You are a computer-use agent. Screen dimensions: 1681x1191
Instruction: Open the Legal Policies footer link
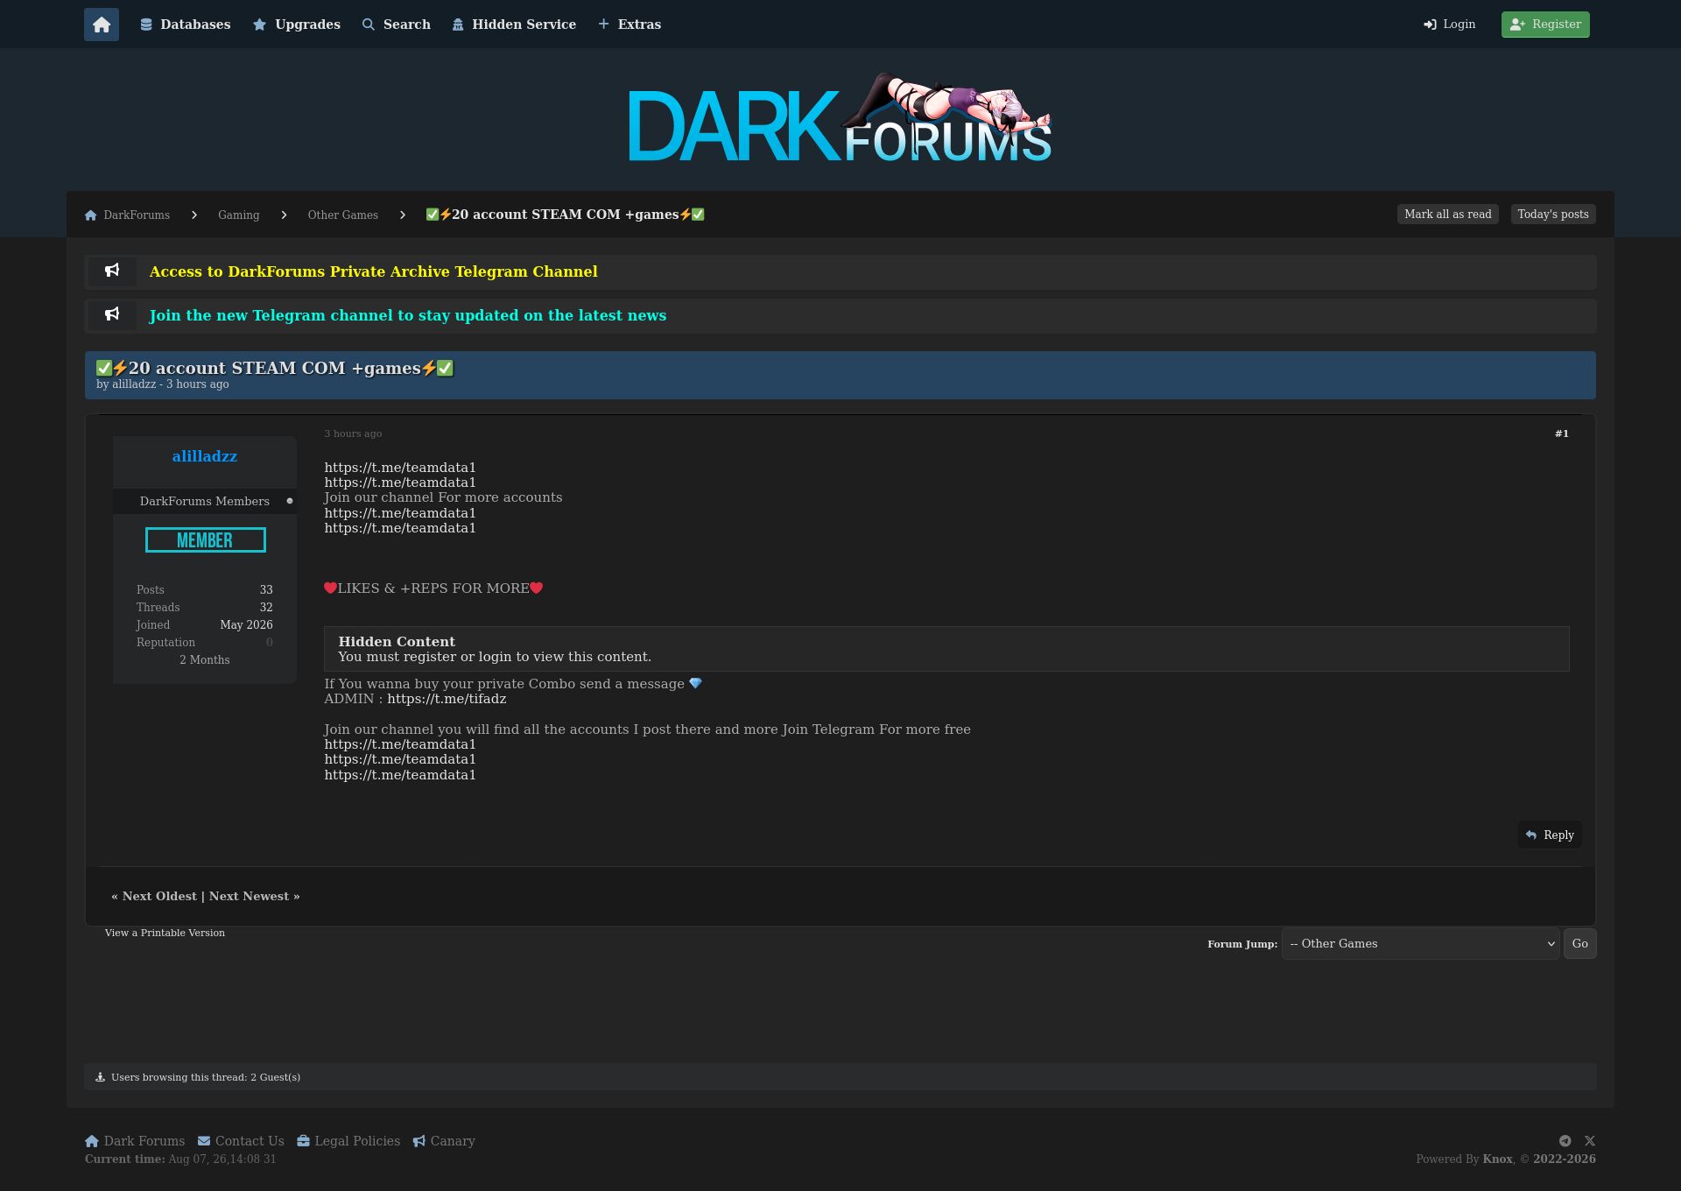348,1141
